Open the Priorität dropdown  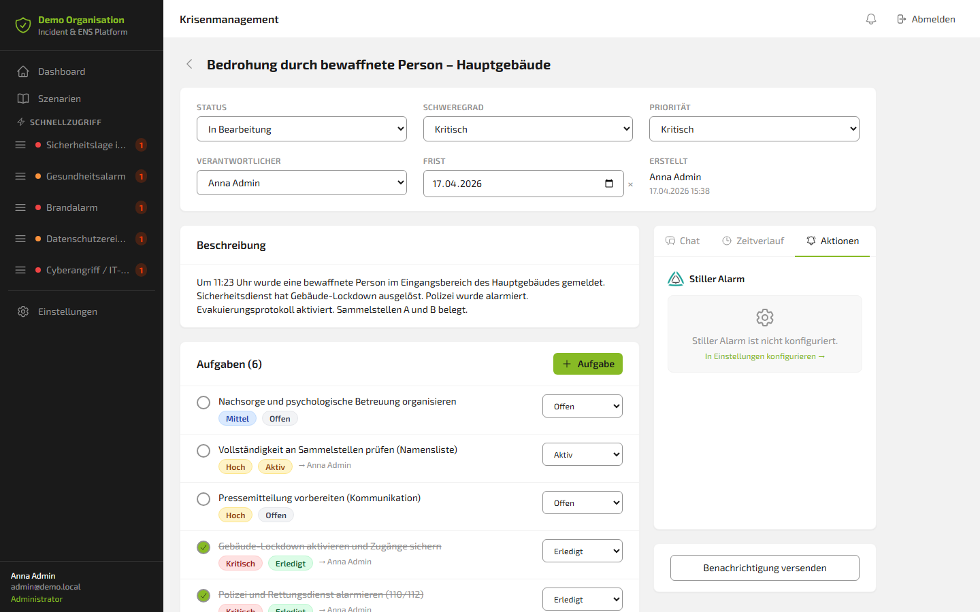[x=754, y=129]
